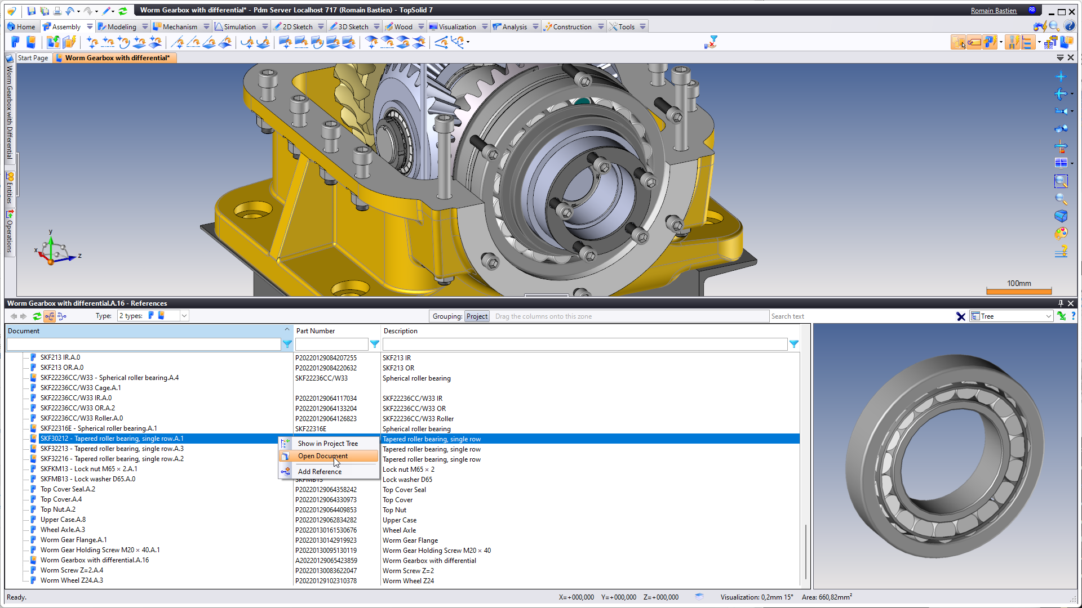
Task: Click the pin icon of References panel
Action: coord(1061,303)
